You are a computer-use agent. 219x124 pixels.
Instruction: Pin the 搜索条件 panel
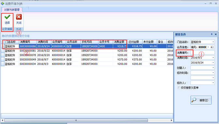(212, 34)
